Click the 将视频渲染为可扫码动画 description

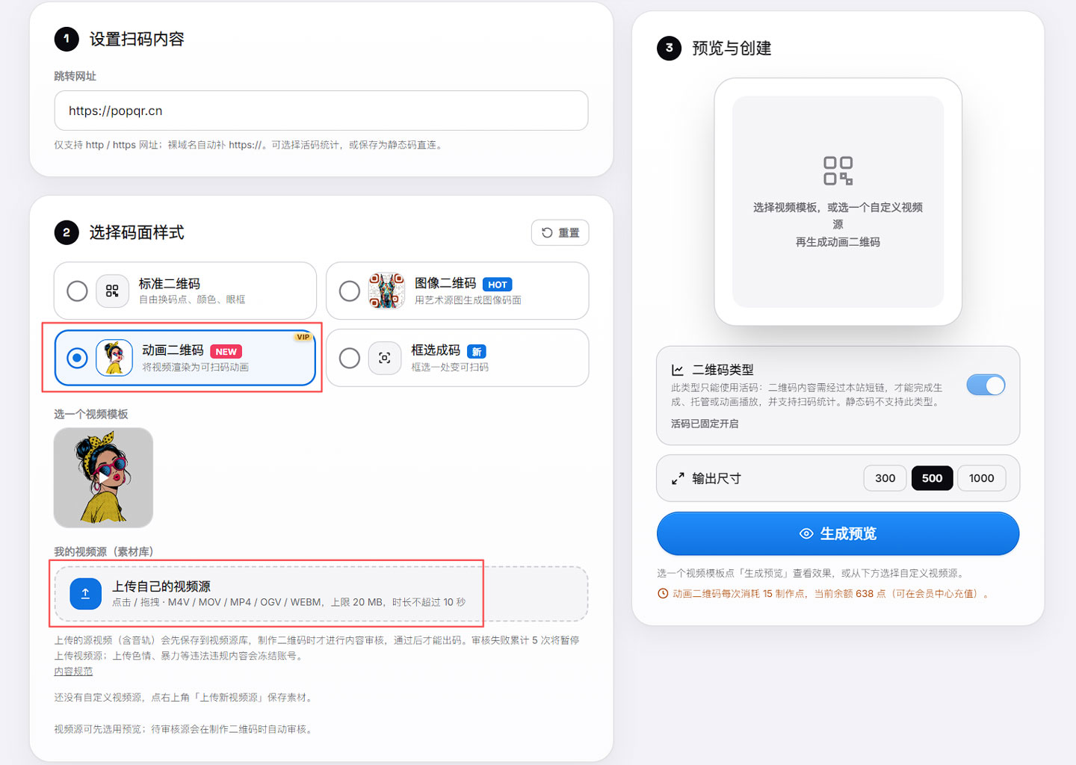(x=196, y=367)
